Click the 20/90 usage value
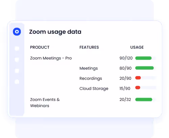The width and height of the screenshot is (169, 138). click(125, 78)
